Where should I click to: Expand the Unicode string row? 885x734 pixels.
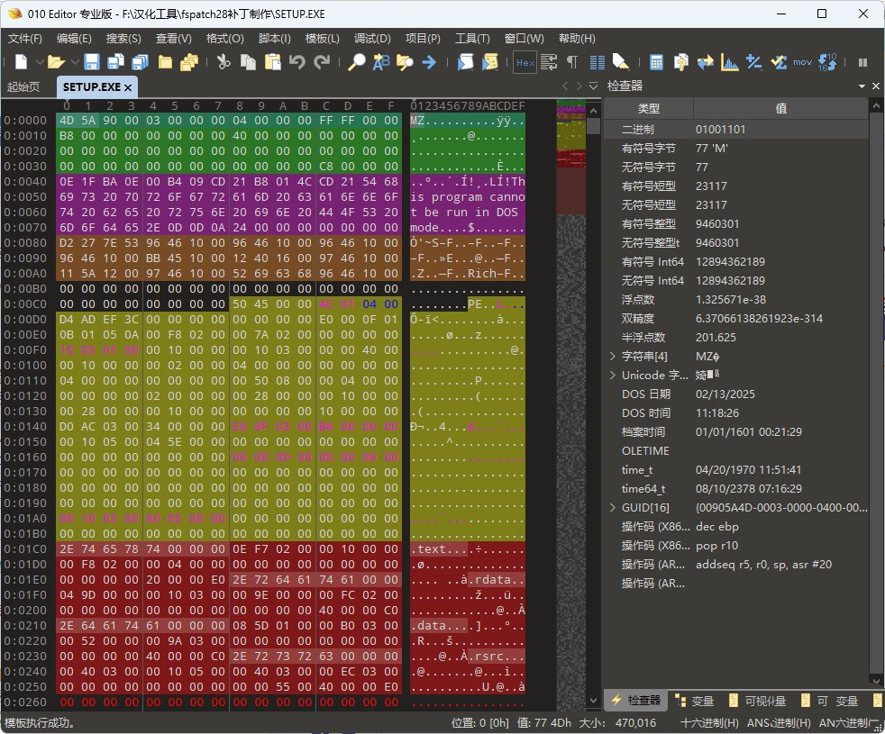[613, 376]
